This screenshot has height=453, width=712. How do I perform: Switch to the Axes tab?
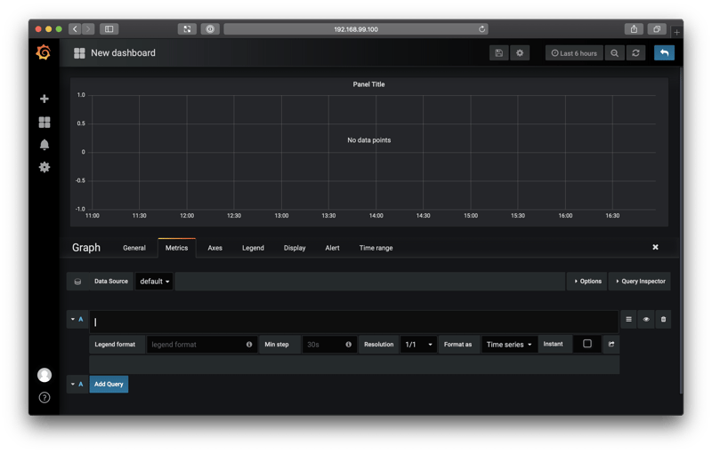214,248
